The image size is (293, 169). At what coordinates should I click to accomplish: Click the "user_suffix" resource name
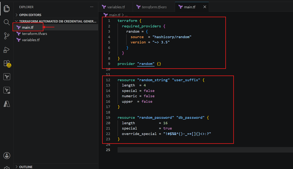tap(186, 80)
